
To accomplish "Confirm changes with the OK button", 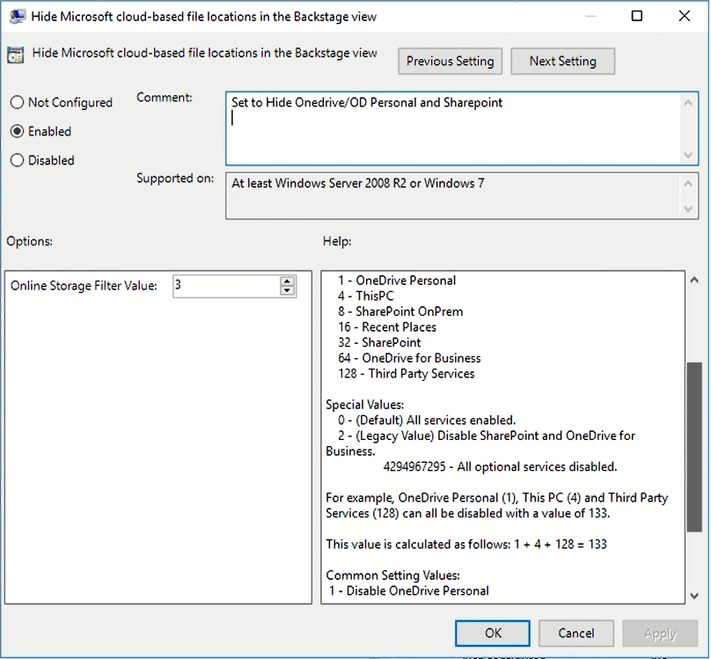I will click(492, 633).
